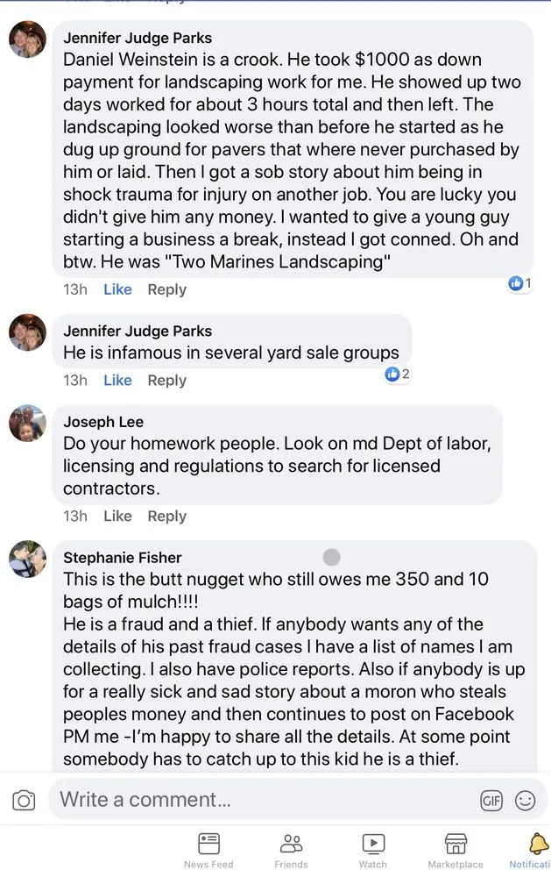Switch to the Friends tab
551x877 pixels.
point(291,851)
